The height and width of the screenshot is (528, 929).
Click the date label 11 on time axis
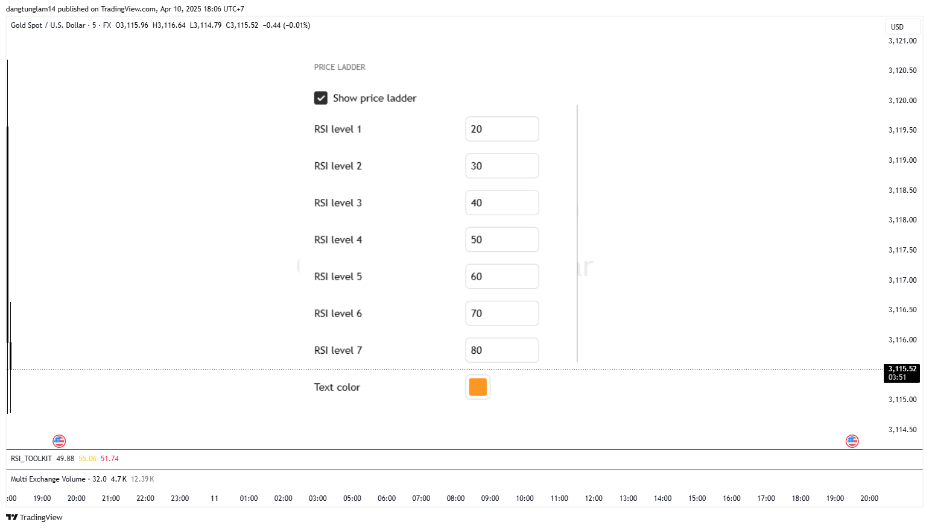coord(214,498)
